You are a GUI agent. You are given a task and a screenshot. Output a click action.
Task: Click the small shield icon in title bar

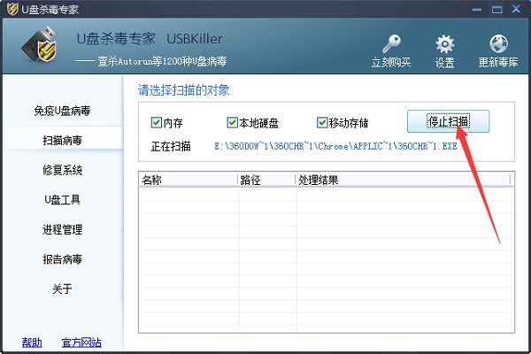coord(11,9)
